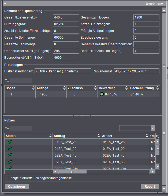168x196 pixels.
Task: Click the filter icon above the Nutzen table
Action: tap(7, 128)
